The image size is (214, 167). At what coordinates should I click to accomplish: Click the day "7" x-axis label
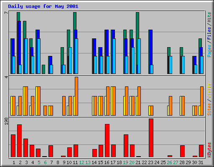(51, 162)
